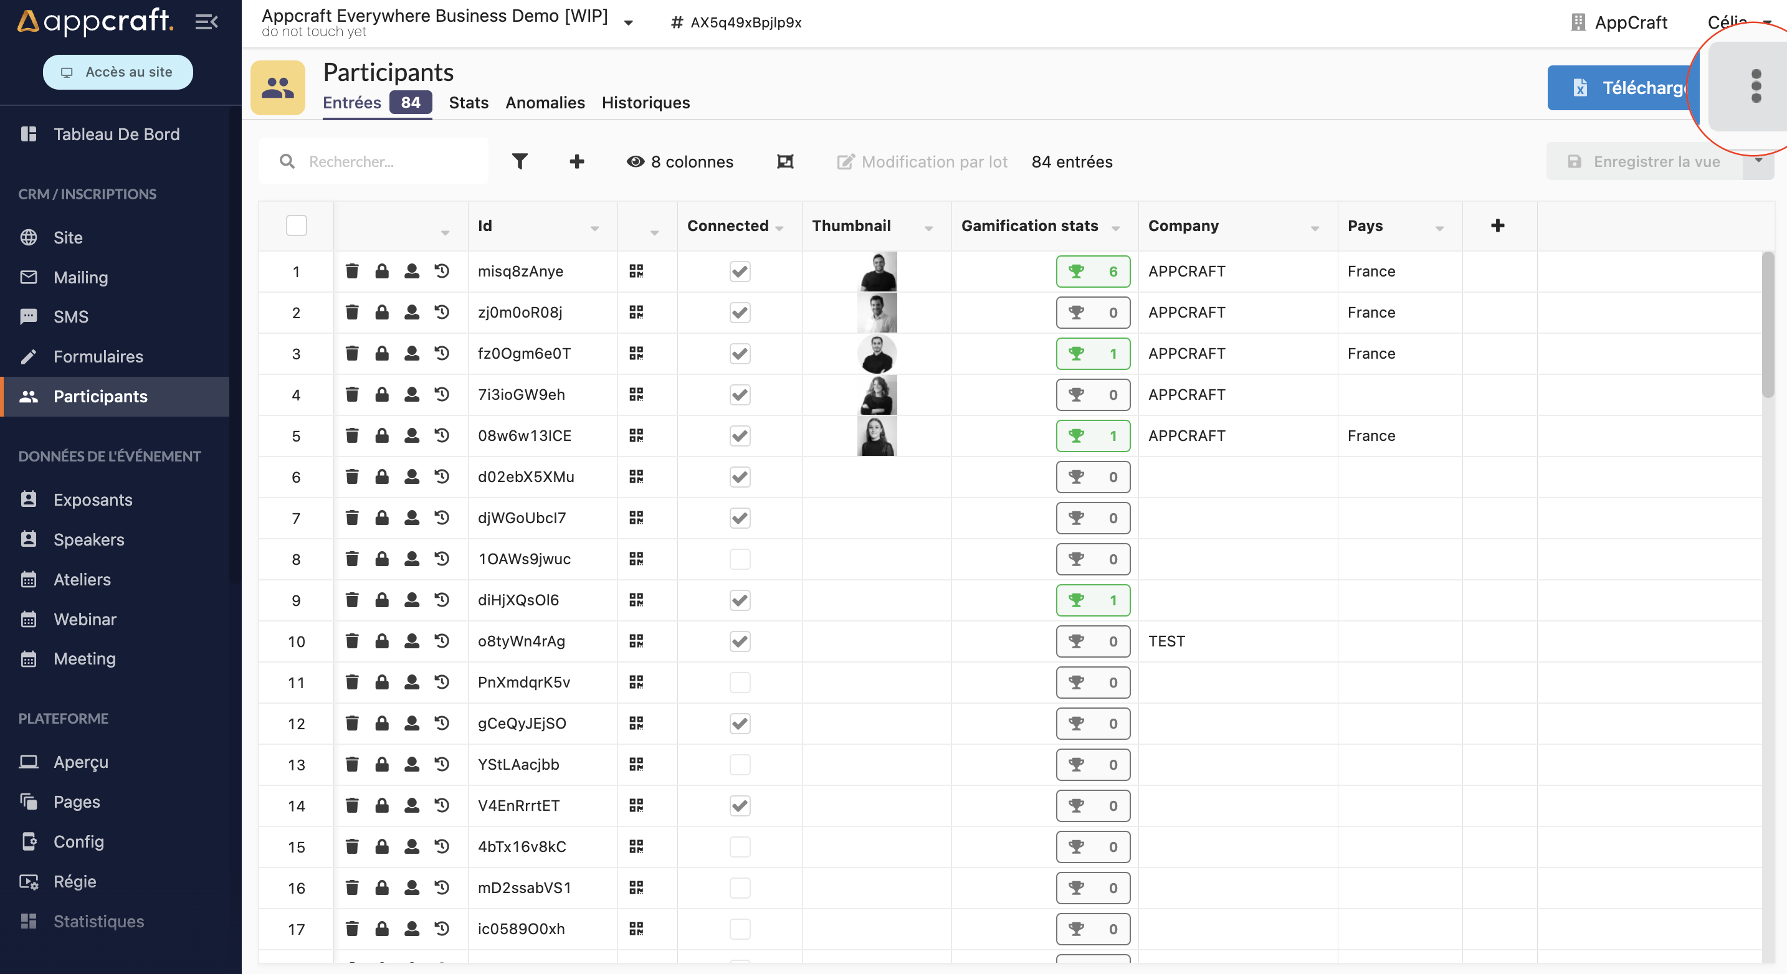Switch to the Anomalies tab

tap(545, 103)
